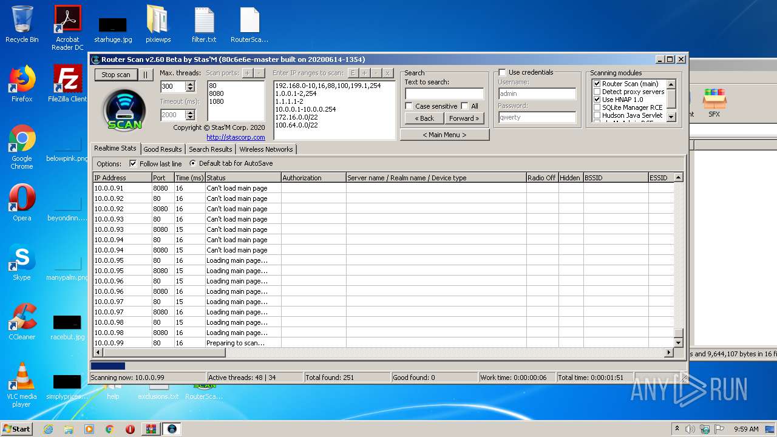Switch to Good Results tab

point(163,149)
